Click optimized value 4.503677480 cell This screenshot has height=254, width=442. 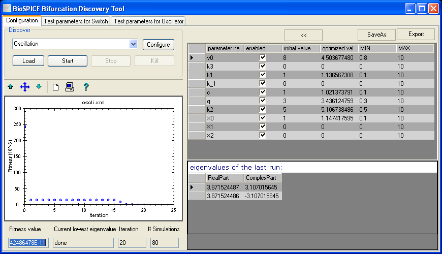pos(339,58)
